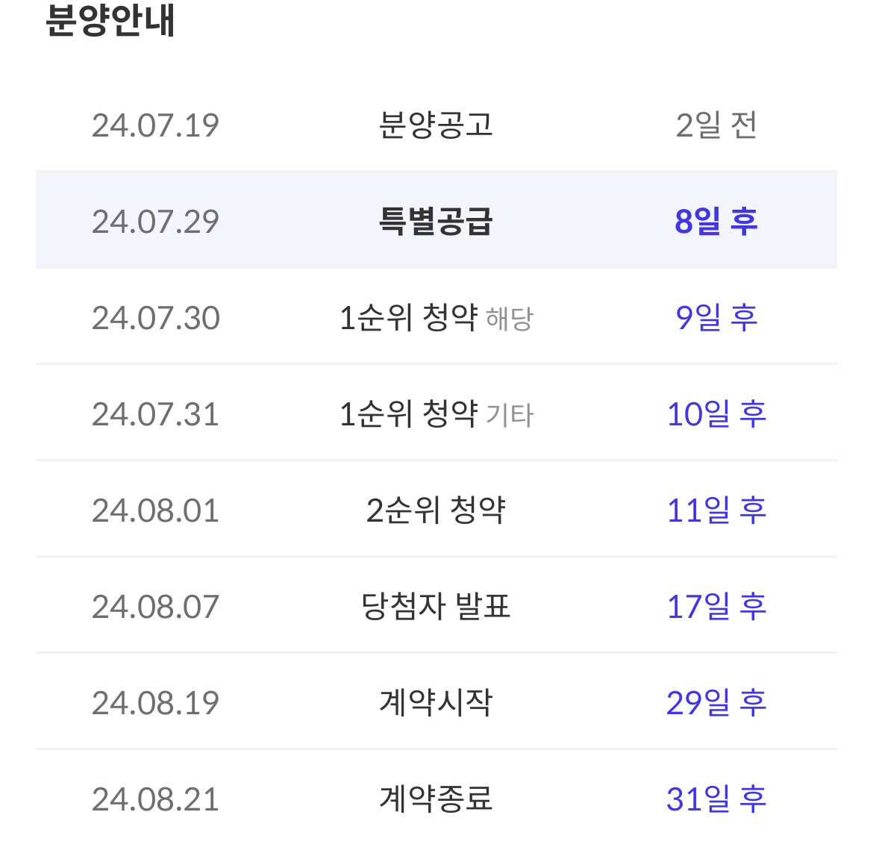Viewport: 873px width, 862px height.
Task: Click the date 24.07.29
Action: coord(154,220)
